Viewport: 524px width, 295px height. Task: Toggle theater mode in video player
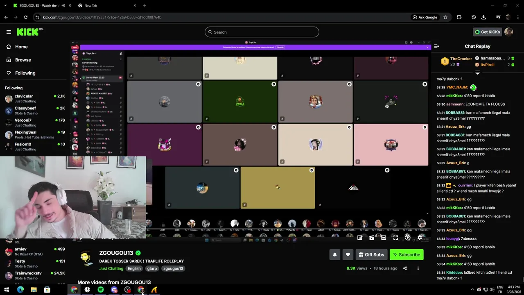384,238
